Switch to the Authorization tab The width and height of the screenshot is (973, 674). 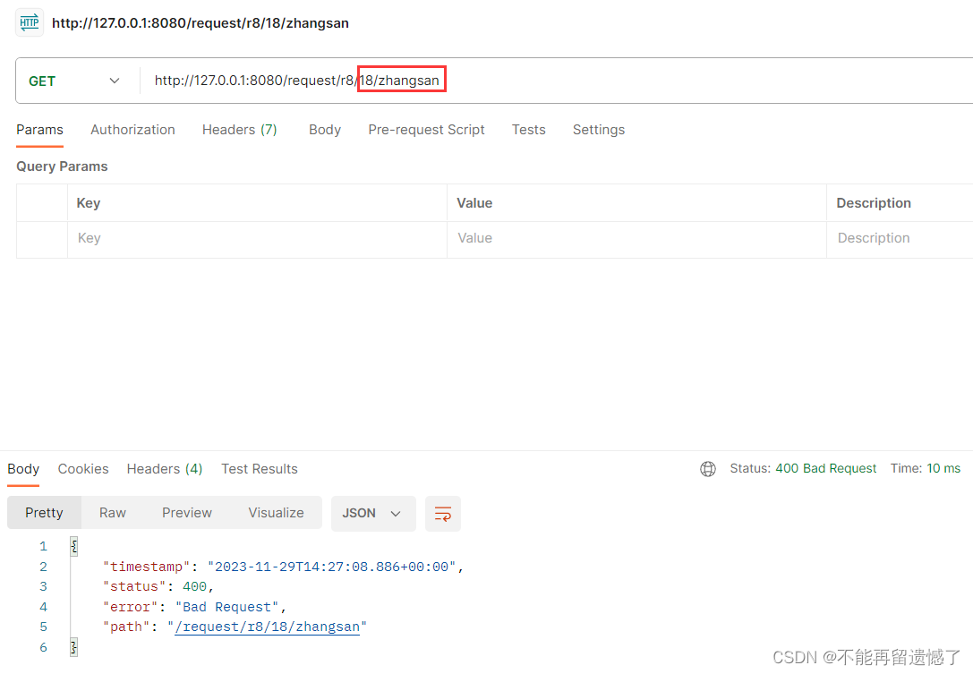(132, 130)
